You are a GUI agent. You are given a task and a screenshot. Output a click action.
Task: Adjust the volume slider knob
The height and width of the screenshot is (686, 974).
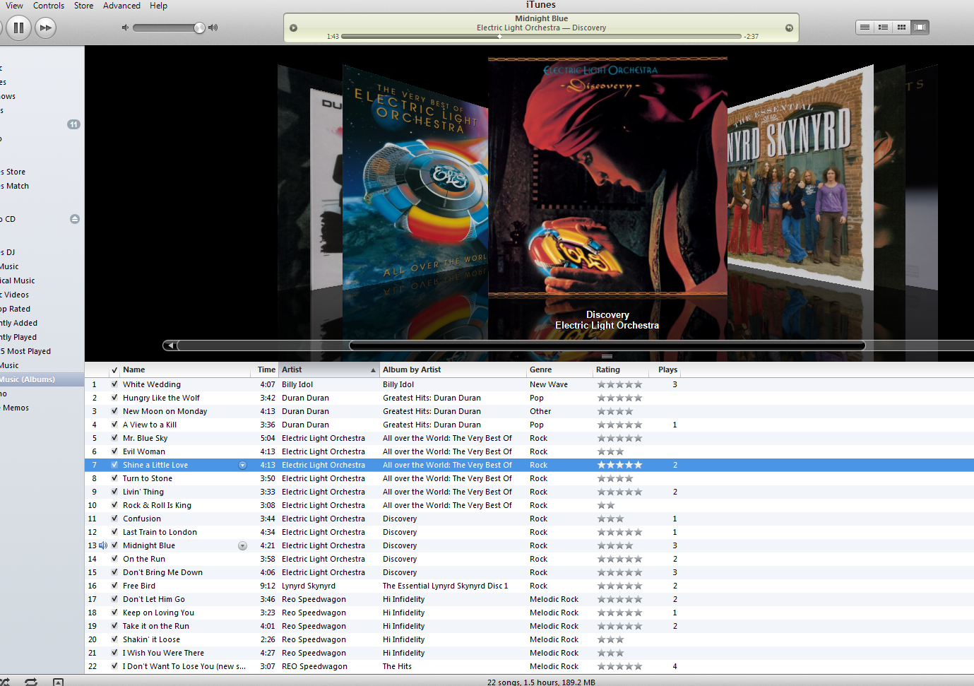coord(199,28)
